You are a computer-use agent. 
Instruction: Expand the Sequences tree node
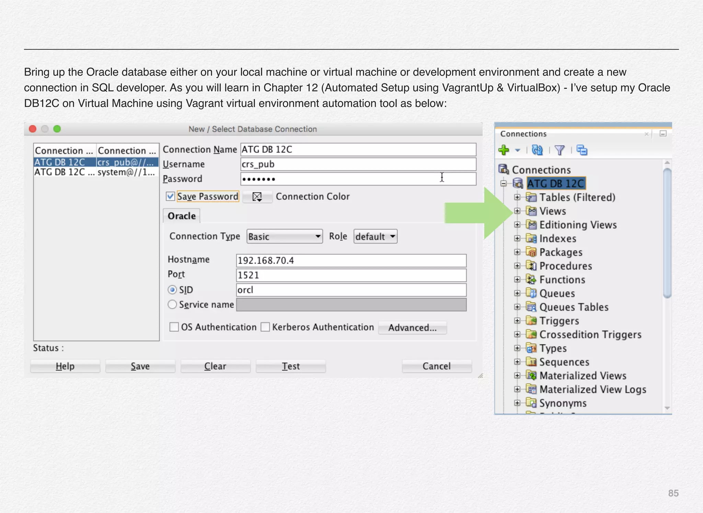coord(517,362)
